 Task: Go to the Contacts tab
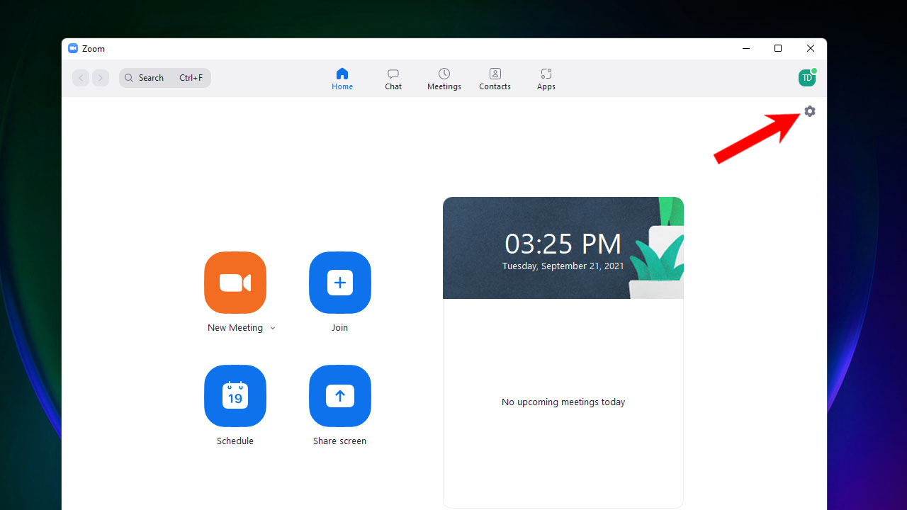coord(495,79)
